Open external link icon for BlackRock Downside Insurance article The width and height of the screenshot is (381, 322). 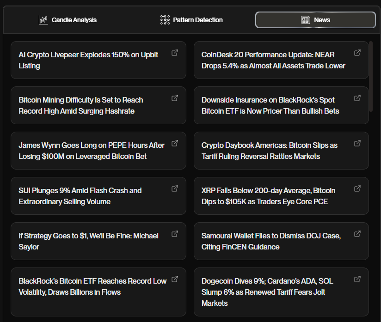357,98
